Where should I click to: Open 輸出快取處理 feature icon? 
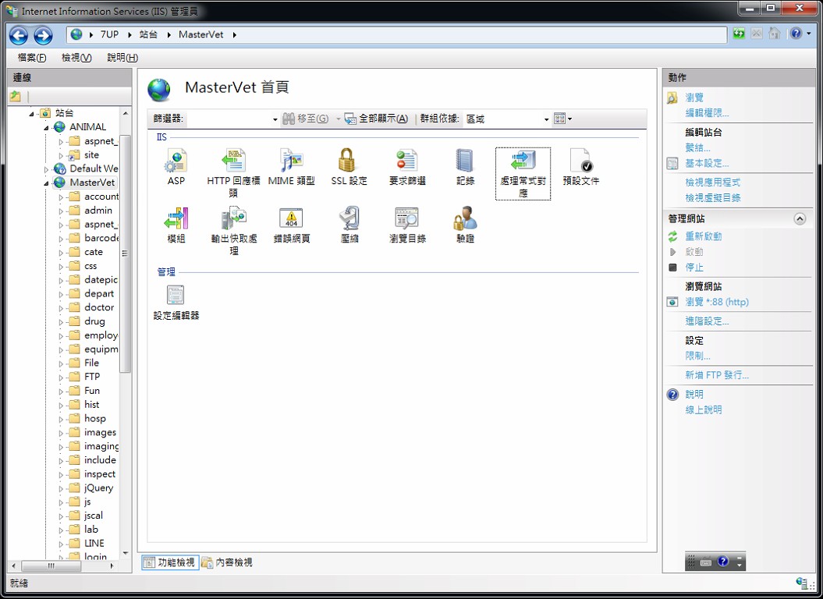pyautogui.click(x=233, y=231)
